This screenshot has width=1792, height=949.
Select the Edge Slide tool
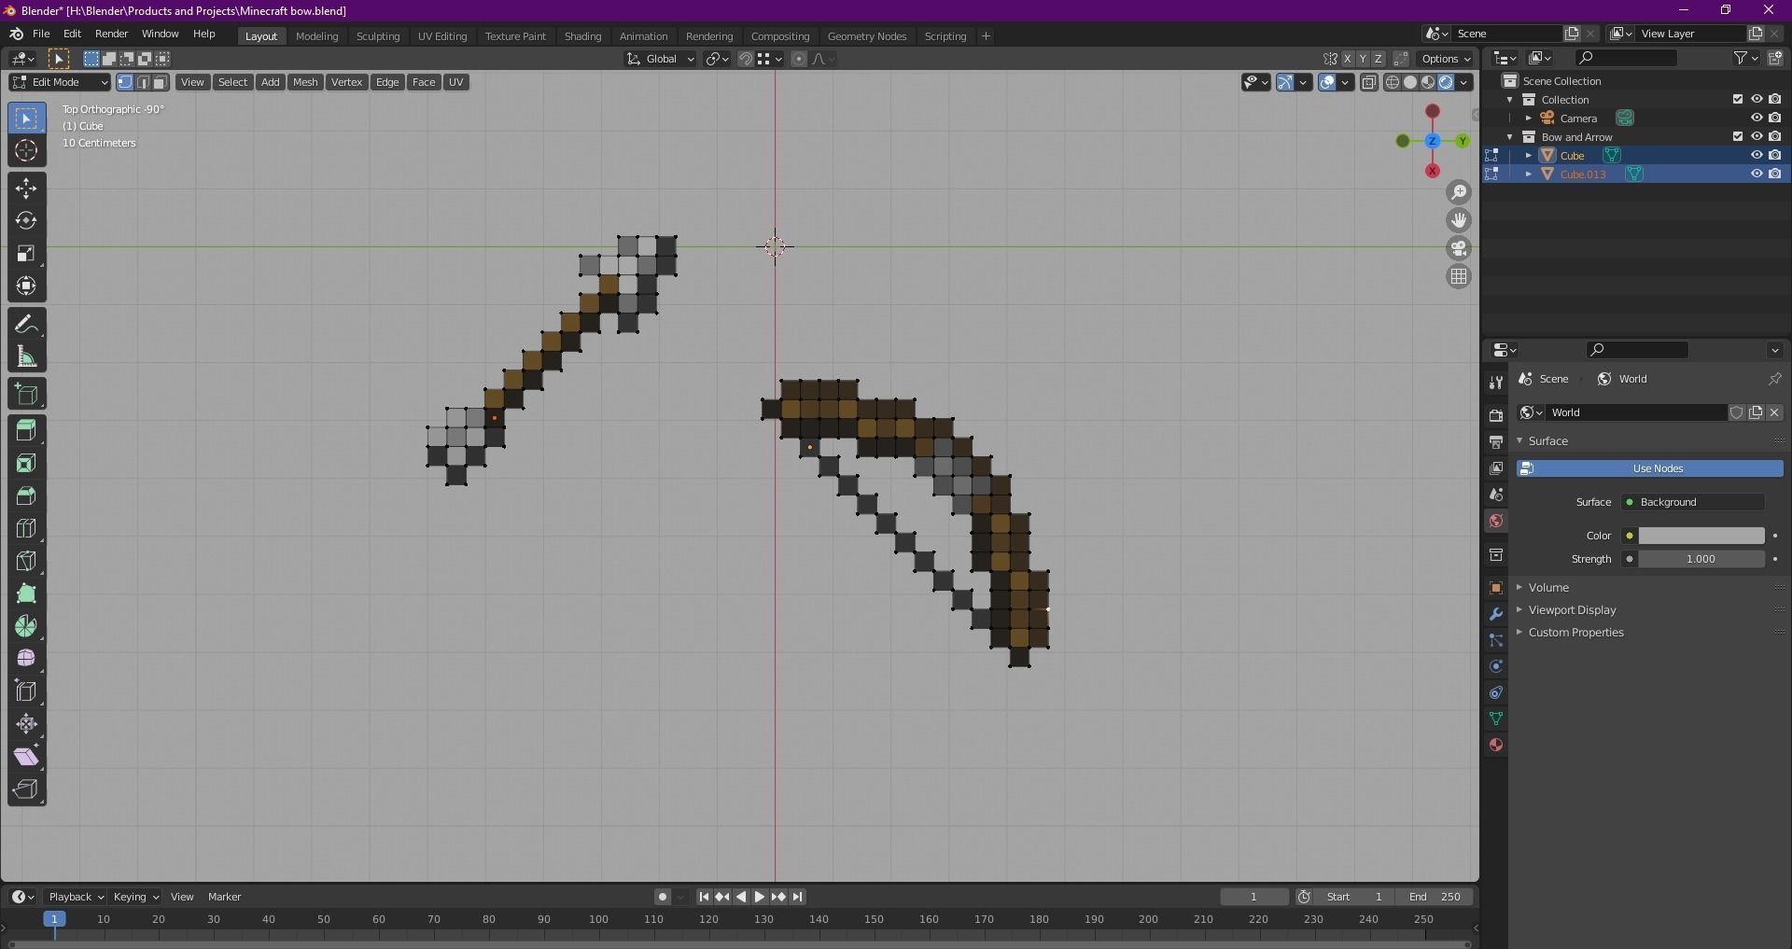click(26, 691)
